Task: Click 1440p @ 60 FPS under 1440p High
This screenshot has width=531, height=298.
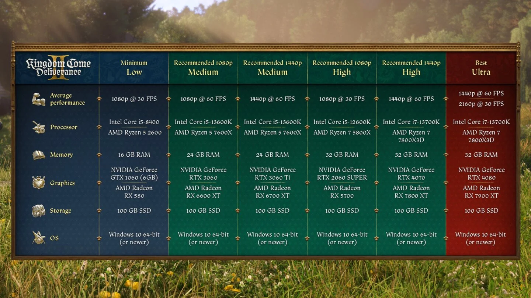Action: coord(411,99)
